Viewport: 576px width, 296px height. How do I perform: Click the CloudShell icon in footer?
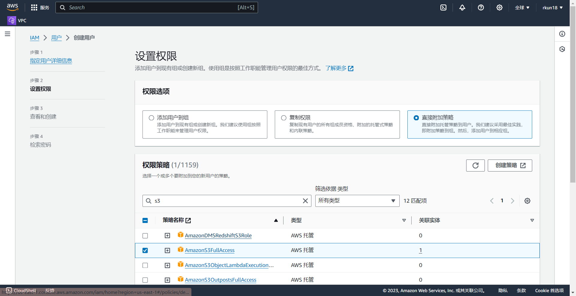coord(9,290)
